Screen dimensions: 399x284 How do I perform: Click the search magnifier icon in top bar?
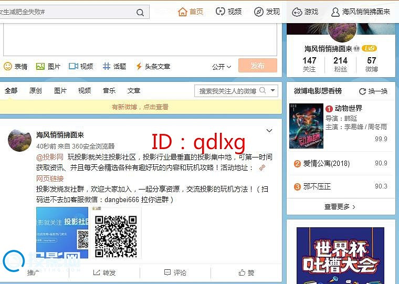click(x=140, y=12)
